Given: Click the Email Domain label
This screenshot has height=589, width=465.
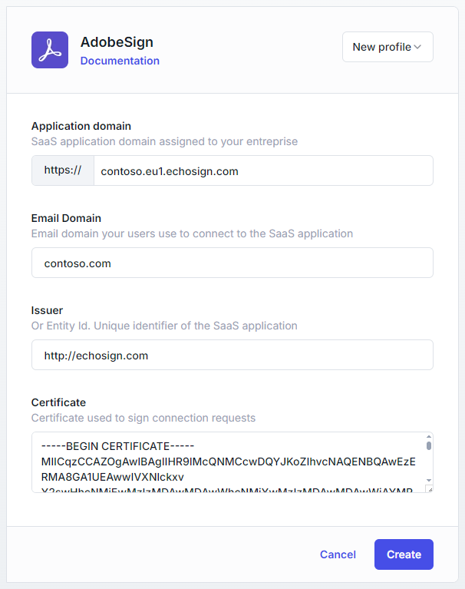Looking at the screenshot, I should click(x=66, y=218).
